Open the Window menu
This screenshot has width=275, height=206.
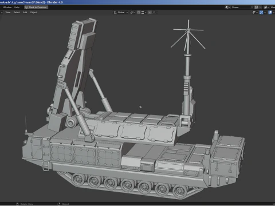(x=7, y=7)
